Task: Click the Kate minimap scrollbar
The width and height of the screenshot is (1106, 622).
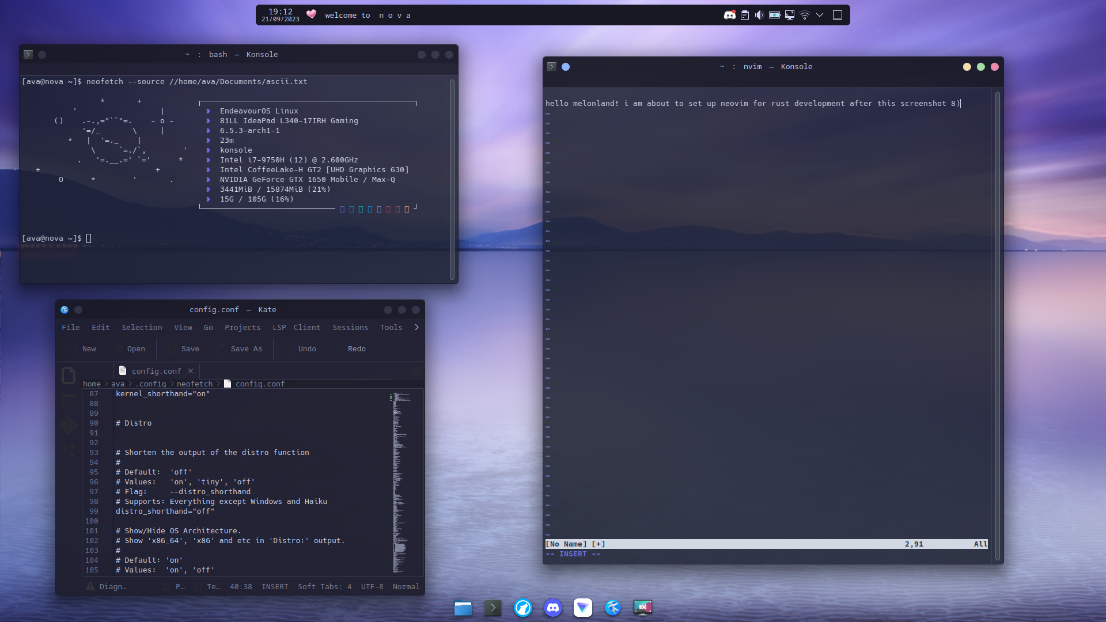Action: (406, 483)
